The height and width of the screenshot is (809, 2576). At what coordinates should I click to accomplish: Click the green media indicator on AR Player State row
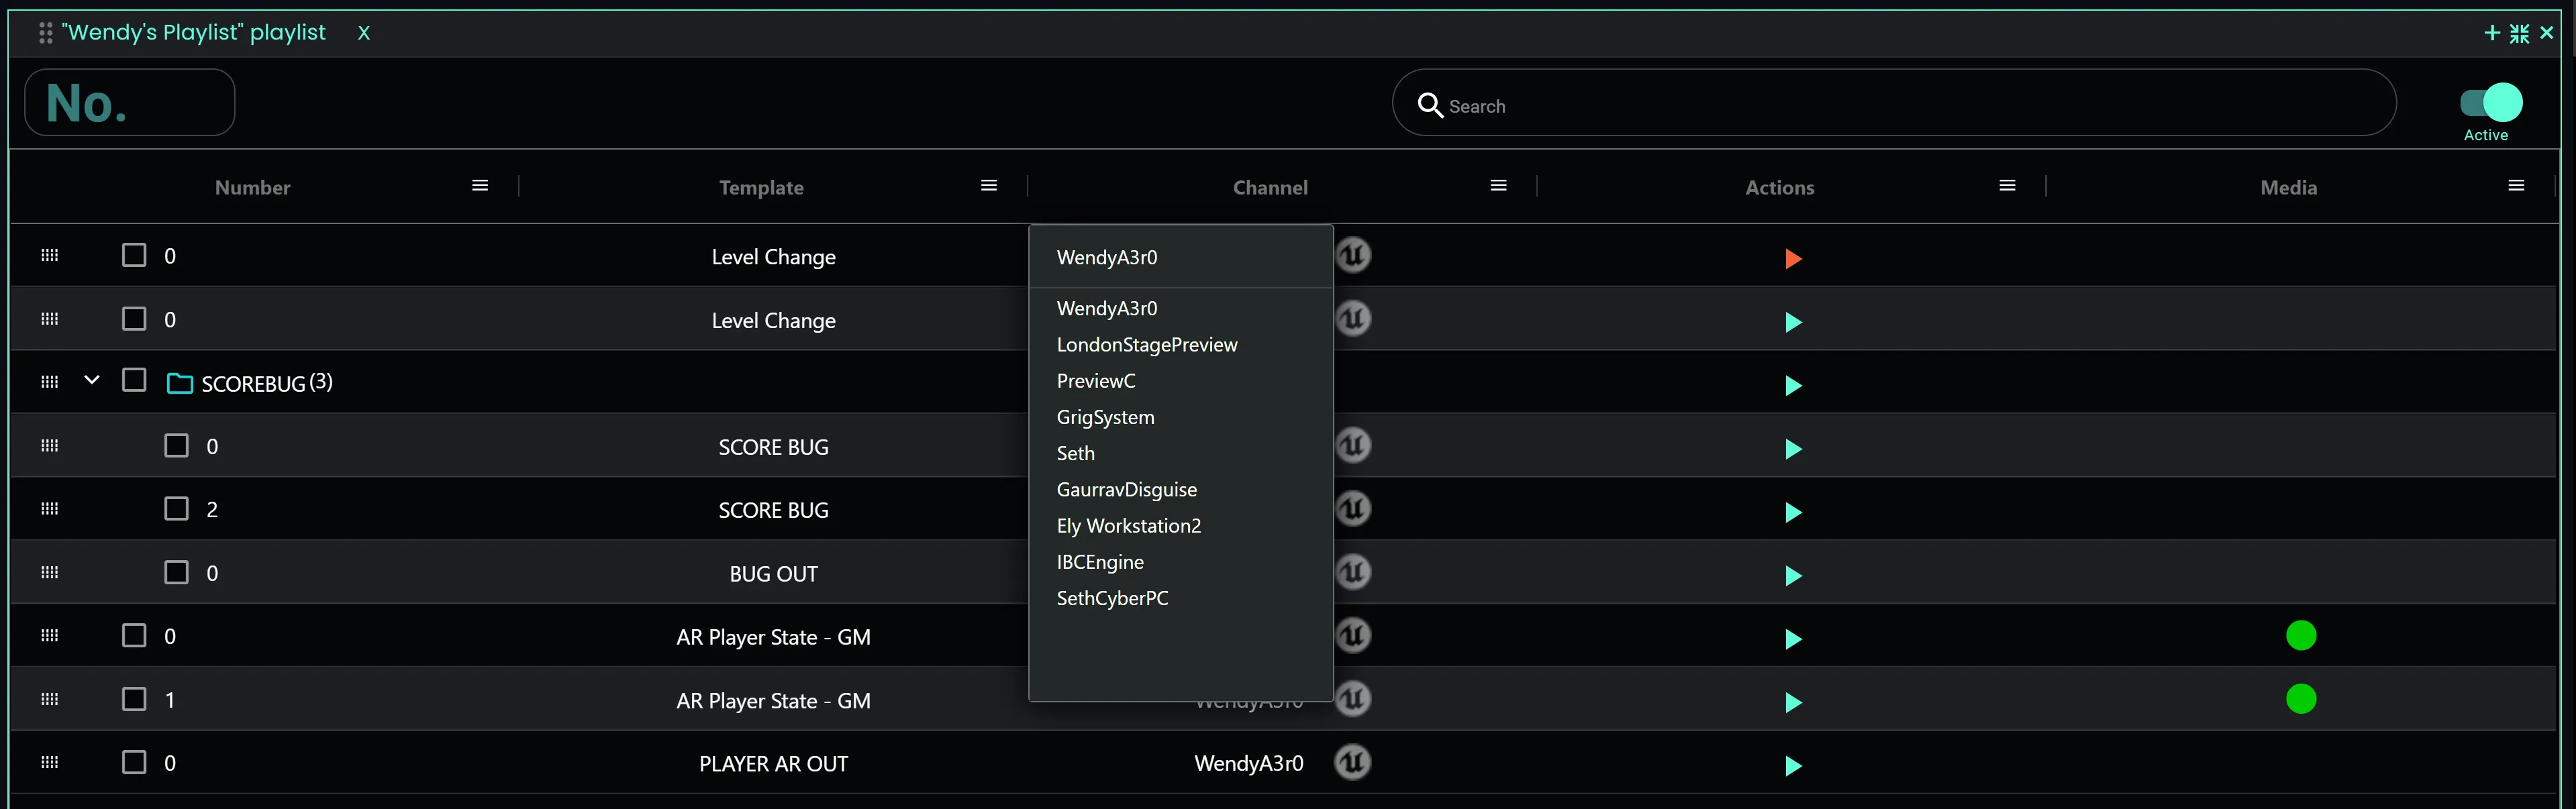[x=2301, y=634]
